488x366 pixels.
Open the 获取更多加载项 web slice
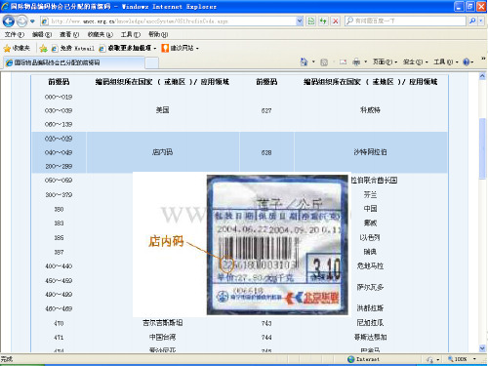coord(128,49)
